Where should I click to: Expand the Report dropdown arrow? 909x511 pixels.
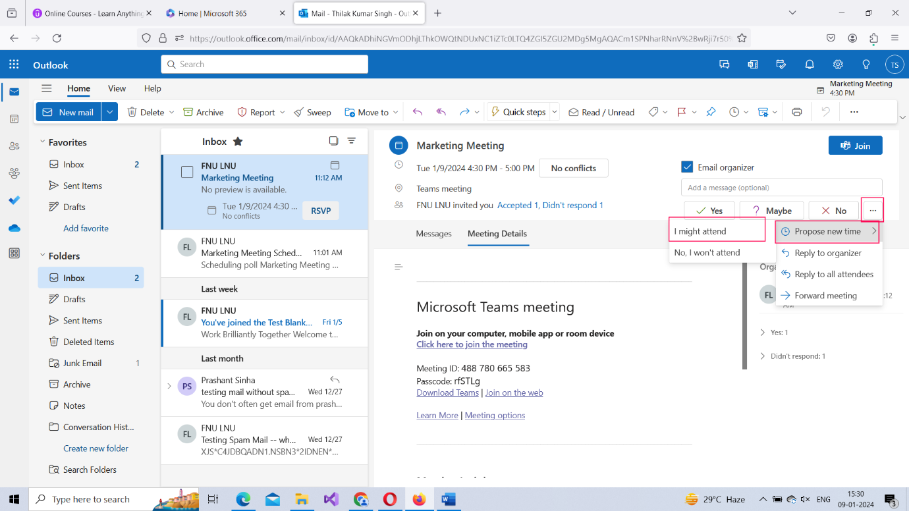[283, 113]
